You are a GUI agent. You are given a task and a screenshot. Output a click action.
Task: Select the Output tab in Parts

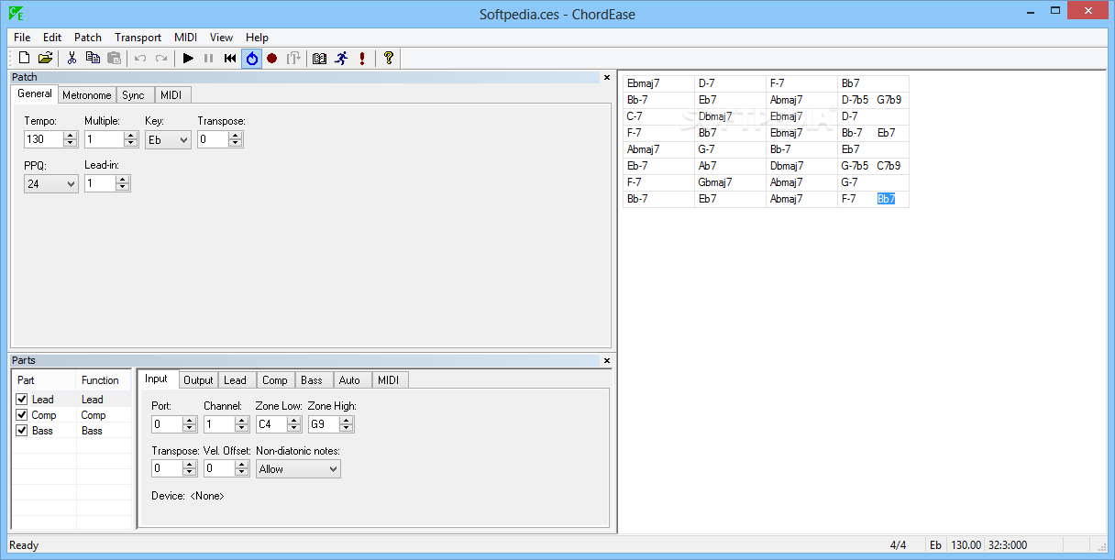pos(198,380)
